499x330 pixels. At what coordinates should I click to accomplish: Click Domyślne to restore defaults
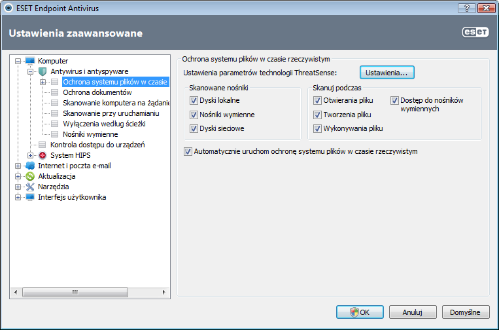pyautogui.click(x=466, y=312)
